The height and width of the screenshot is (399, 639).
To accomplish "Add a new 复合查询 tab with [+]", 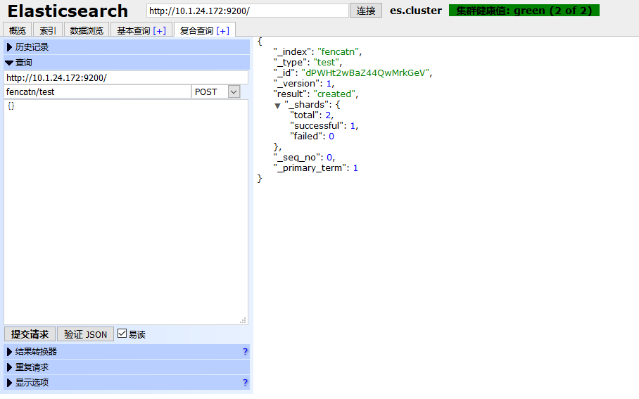I will point(222,30).
